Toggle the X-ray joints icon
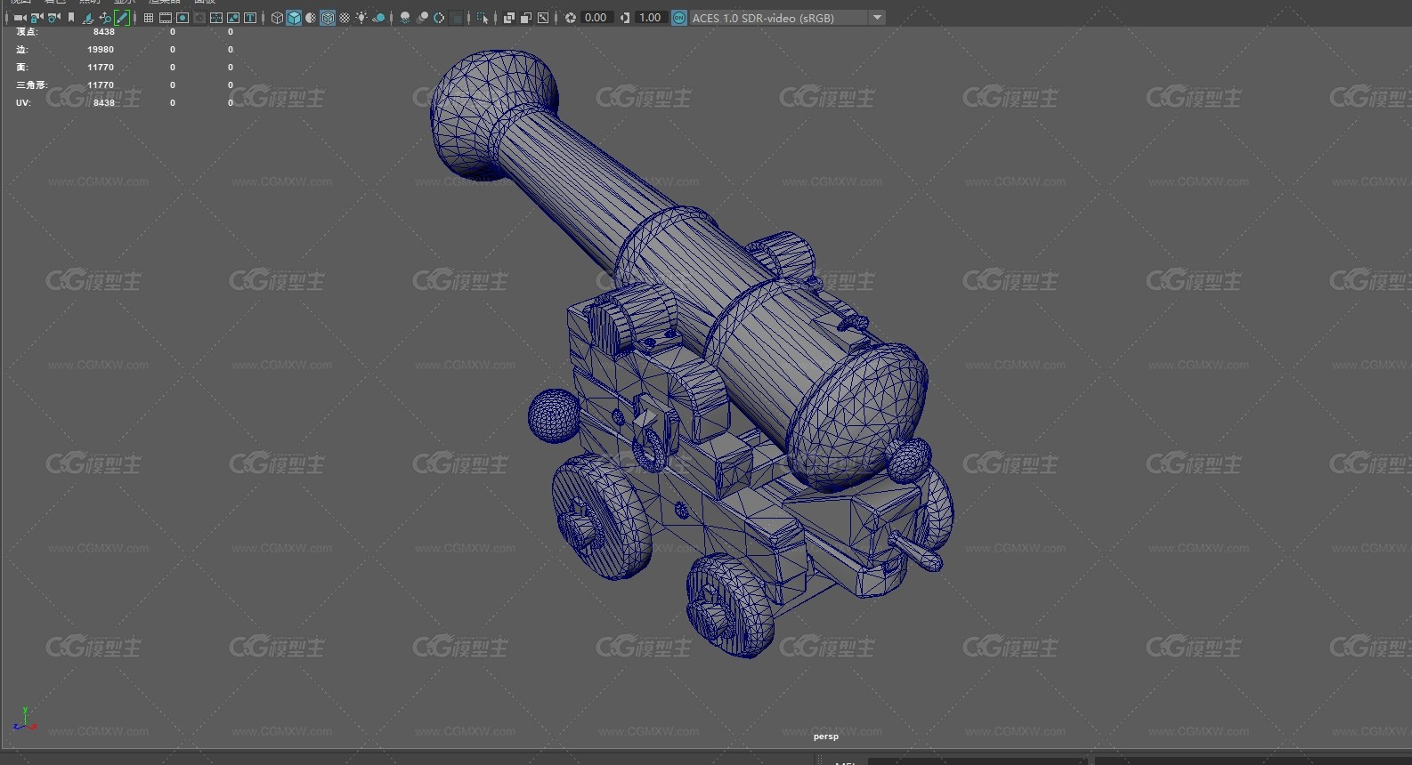The image size is (1412, 765). click(x=526, y=18)
